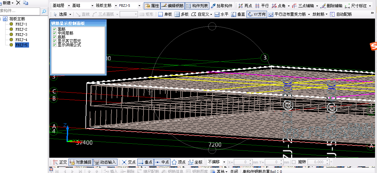Click the search magnifier icon
The height and width of the screenshot is (173, 377).
[x=44, y=11]
